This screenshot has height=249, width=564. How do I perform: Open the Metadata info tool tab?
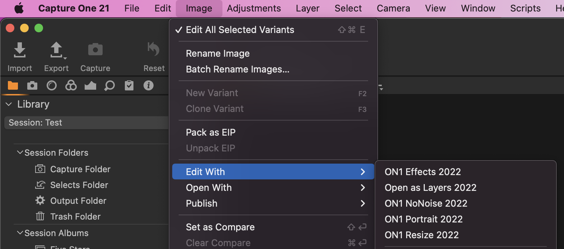(x=149, y=85)
